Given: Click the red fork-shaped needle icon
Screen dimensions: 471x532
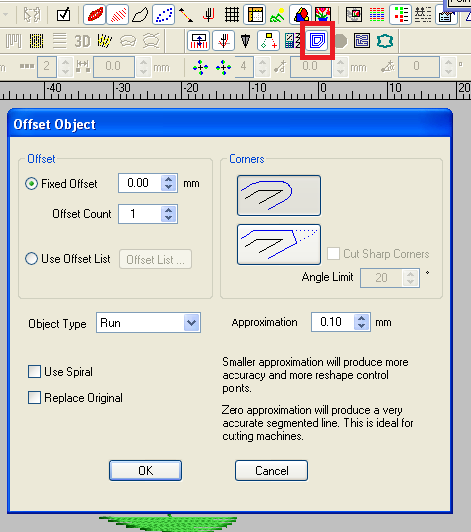Looking at the screenshot, I should (209, 15).
